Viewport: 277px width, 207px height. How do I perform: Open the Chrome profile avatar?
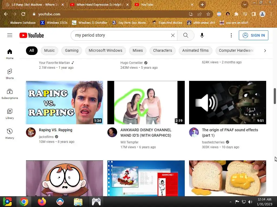point(262,14)
